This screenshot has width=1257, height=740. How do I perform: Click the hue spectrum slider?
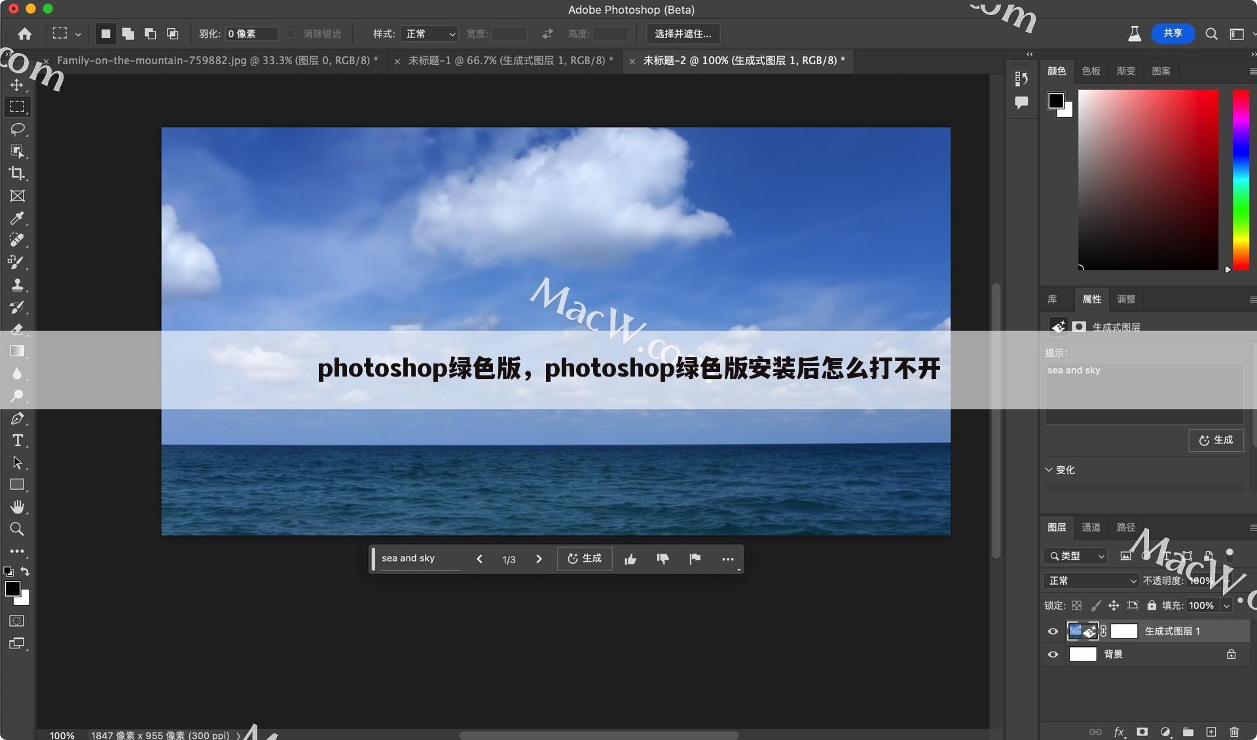click(1241, 179)
